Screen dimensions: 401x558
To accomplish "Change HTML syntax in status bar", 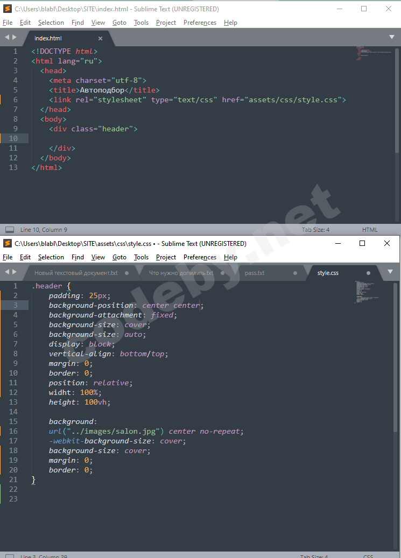I will point(370,230).
